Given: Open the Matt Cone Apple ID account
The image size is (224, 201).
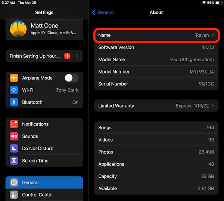Looking at the screenshot, I should pos(44,30).
